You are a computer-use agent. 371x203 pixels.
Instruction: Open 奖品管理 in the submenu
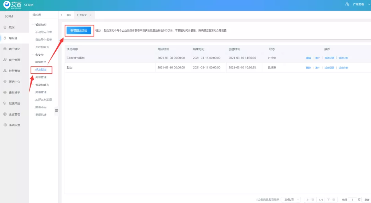click(41, 77)
